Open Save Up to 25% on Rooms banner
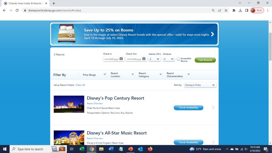Viewport: 272px width, 153px height. (x=134, y=34)
